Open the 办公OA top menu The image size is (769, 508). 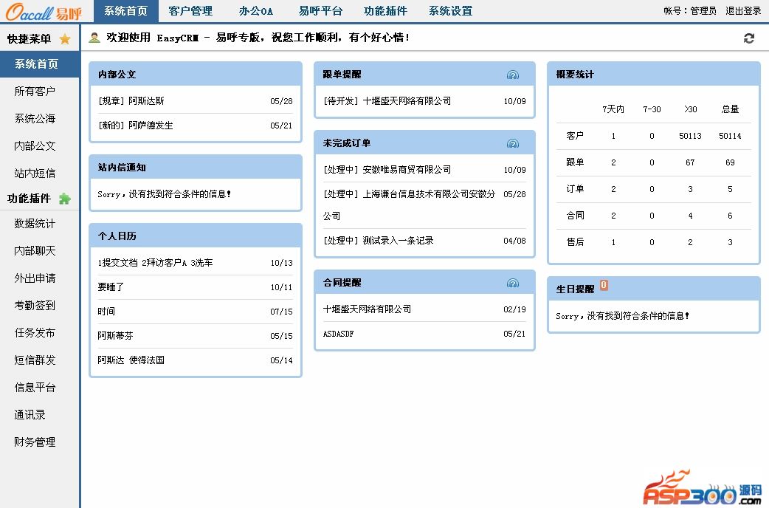[255, 11]
